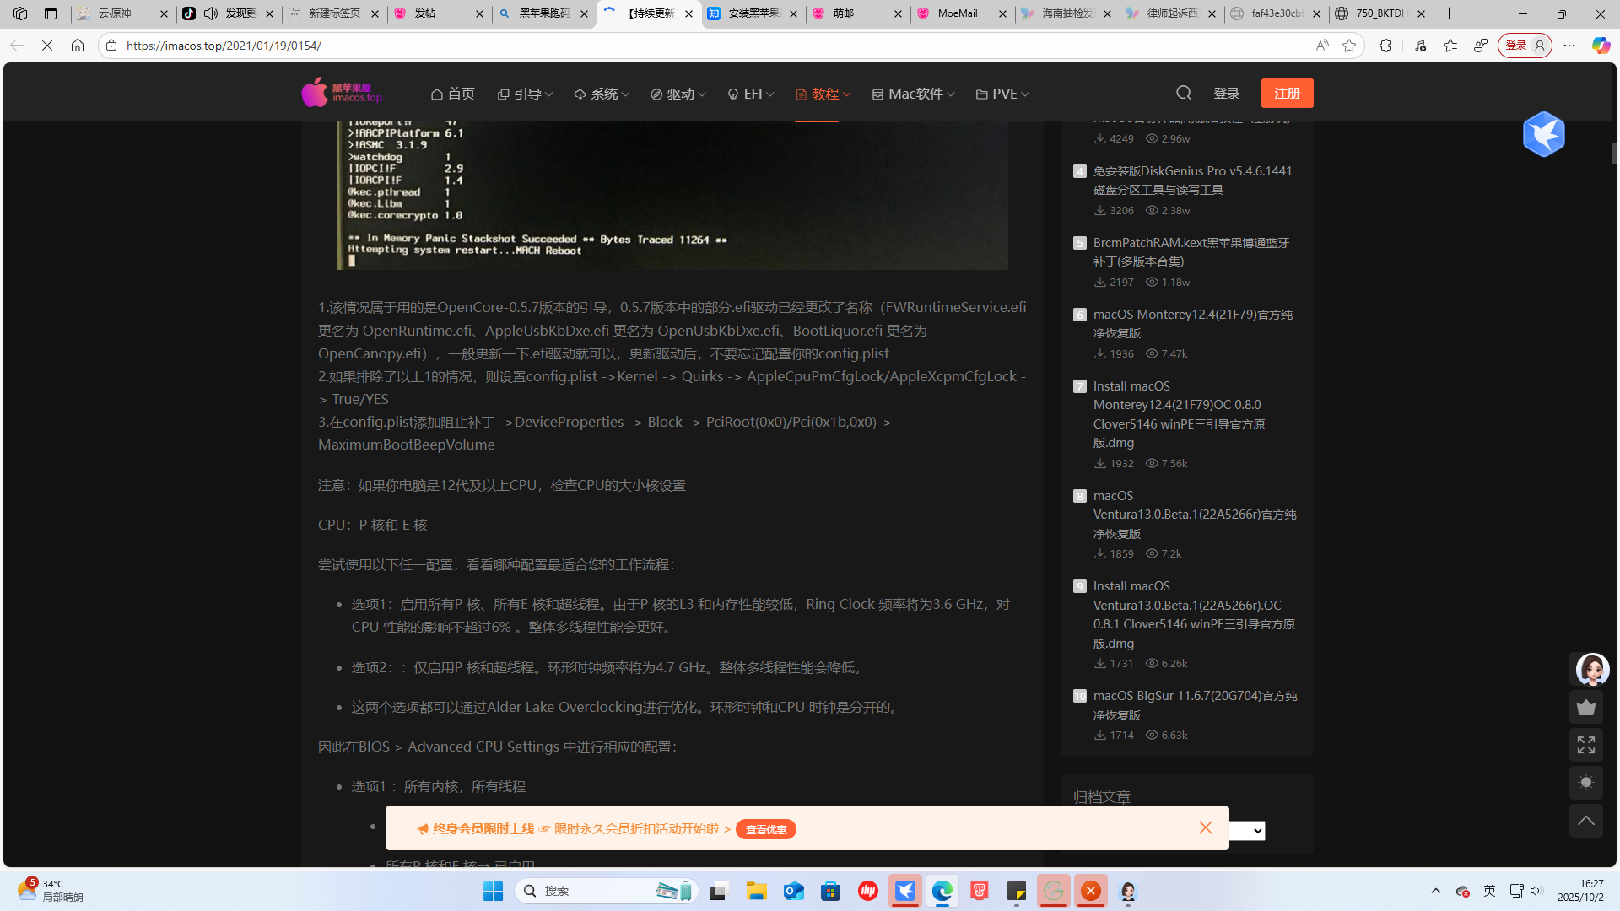Expand the Mac软件 navigation menu
Screen dimensions: 1620x911
tap(914, 94)
